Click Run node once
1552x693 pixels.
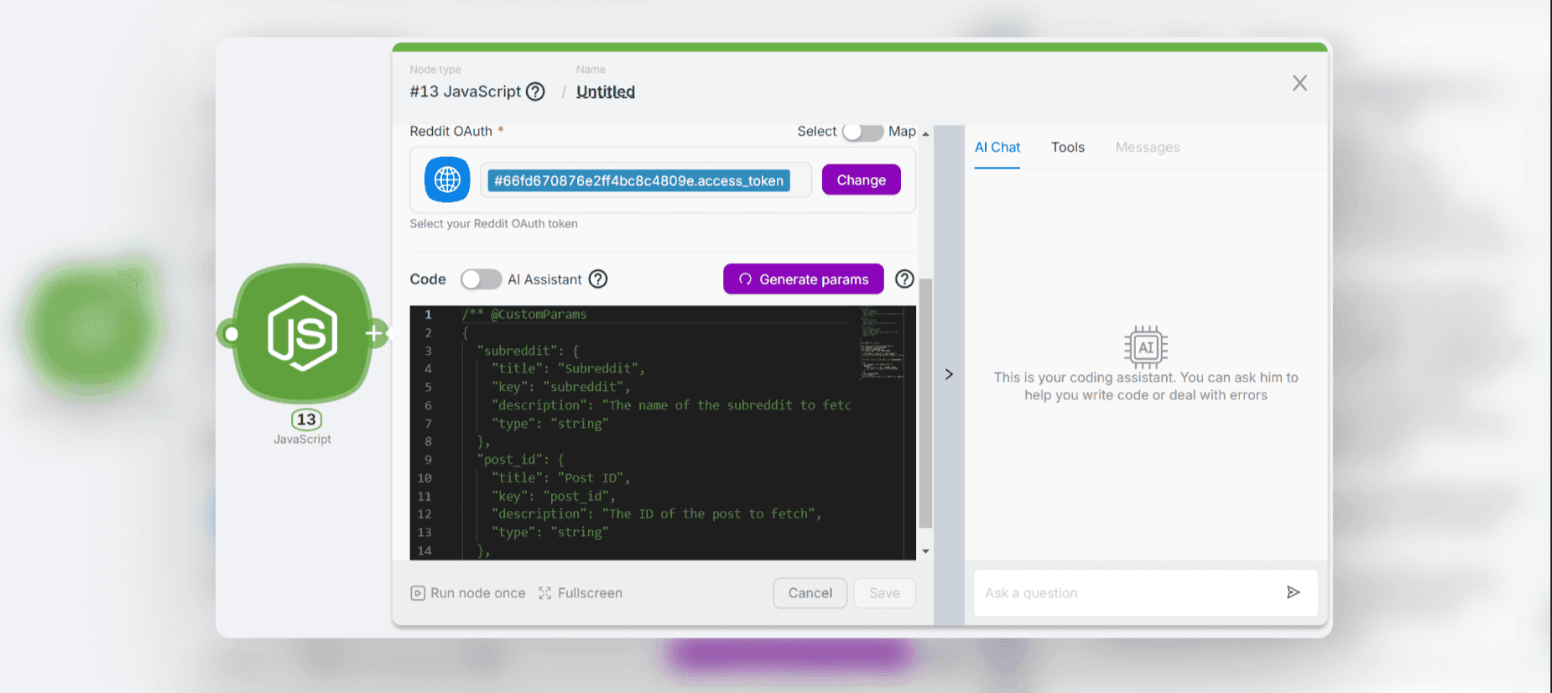[468, 593]
